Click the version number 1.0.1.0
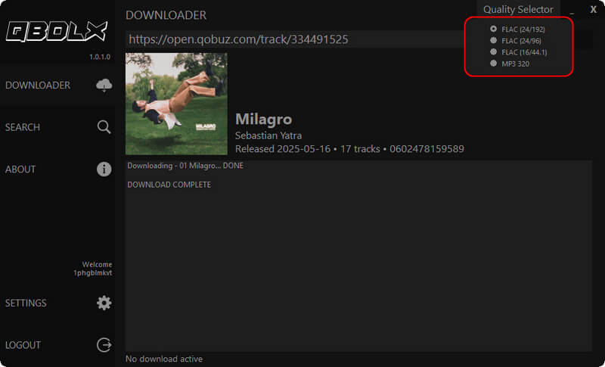The width and height of the screenshot is (605, 367). tap(100, 57)
